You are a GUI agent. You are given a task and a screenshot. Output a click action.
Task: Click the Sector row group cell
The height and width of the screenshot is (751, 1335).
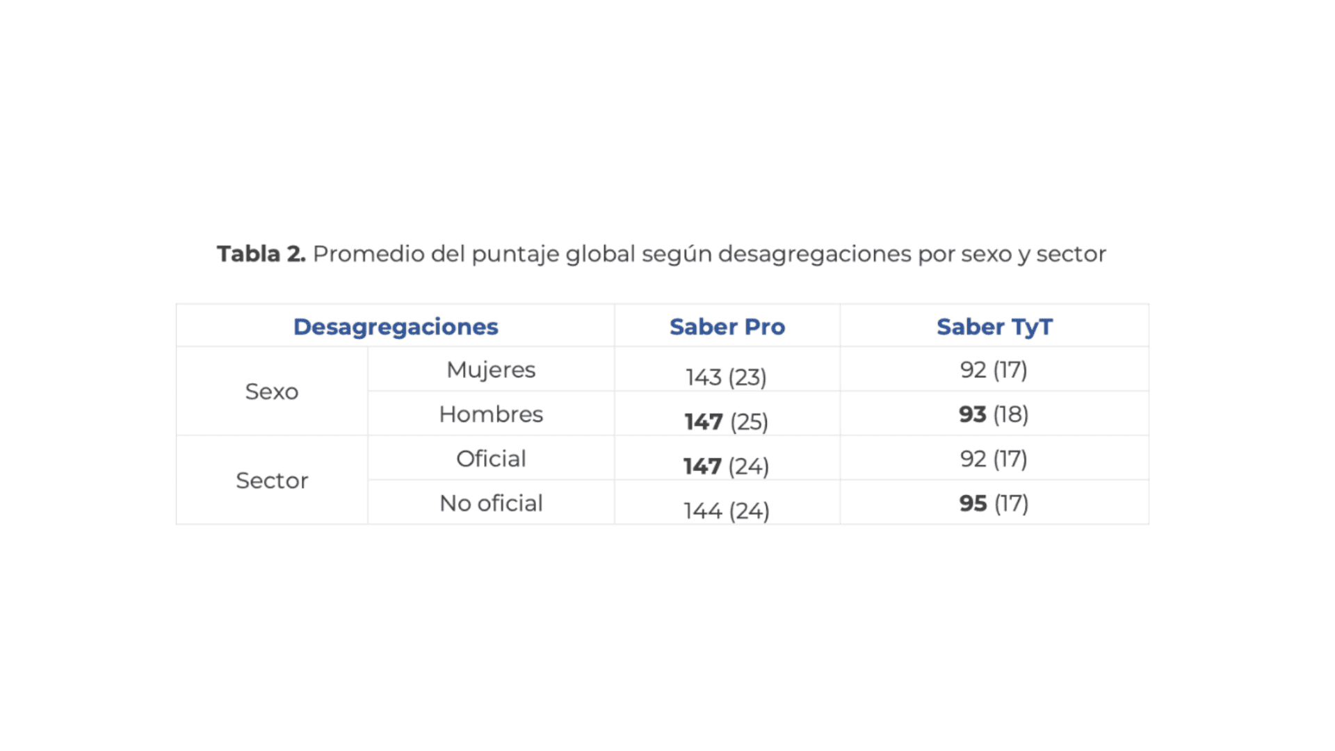coord(272,481)
